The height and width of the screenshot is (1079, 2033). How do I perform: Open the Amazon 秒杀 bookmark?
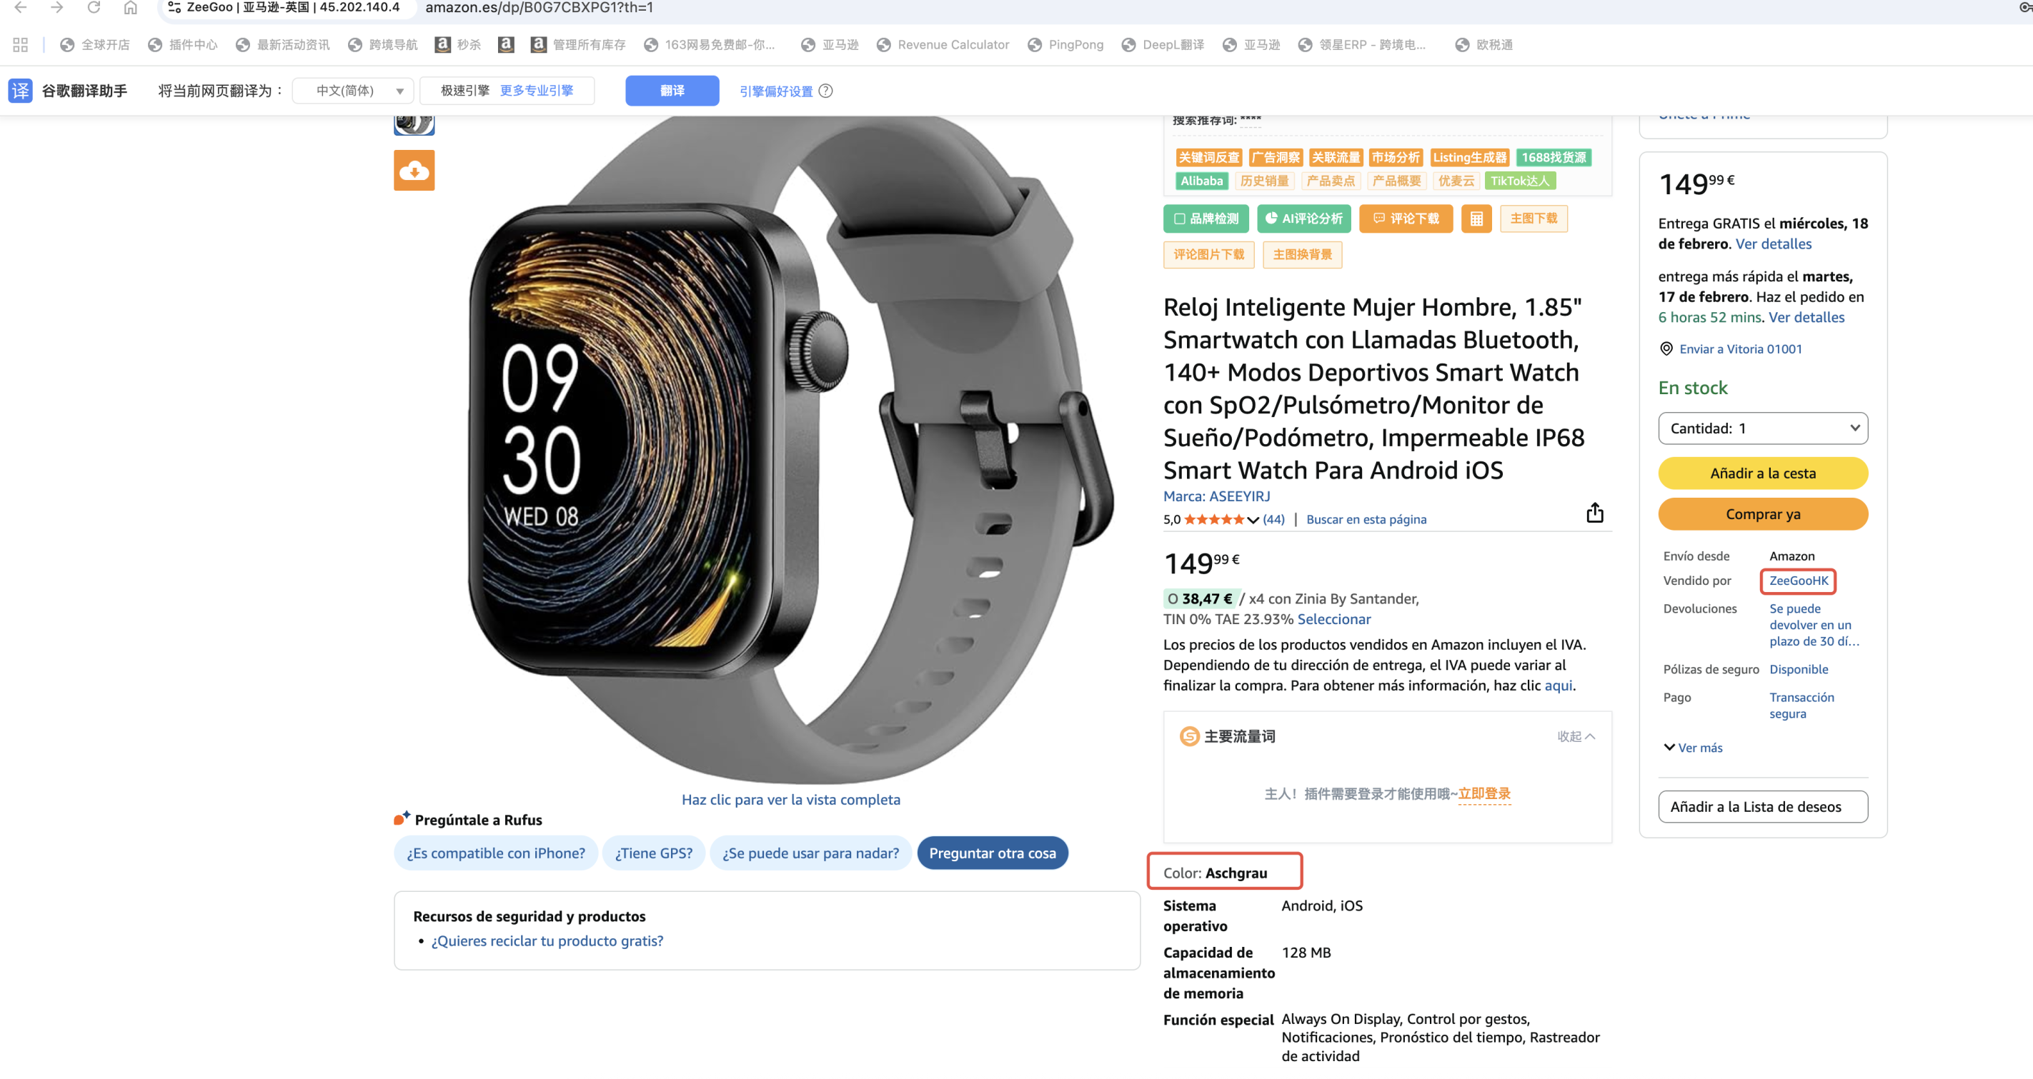tap(458, 45)
